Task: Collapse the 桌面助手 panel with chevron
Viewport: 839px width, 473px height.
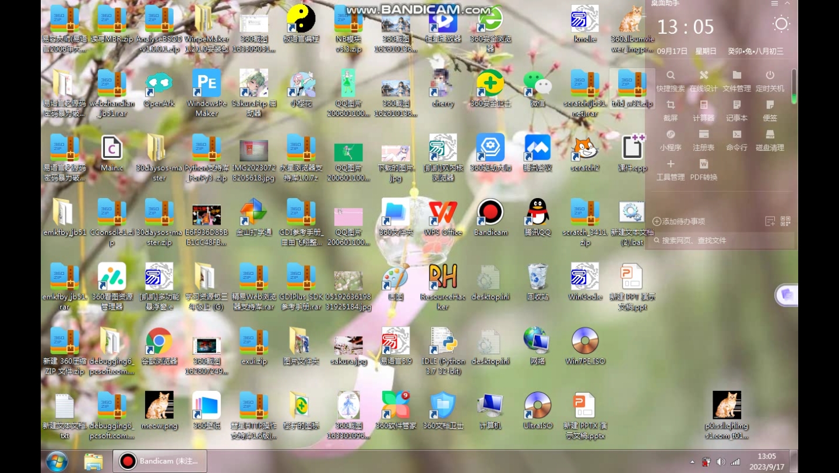Action: (788, 3)
